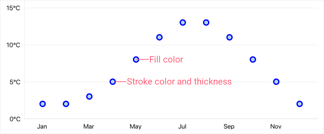Click the 15°C y-axis label

click(x=13, y=8)
